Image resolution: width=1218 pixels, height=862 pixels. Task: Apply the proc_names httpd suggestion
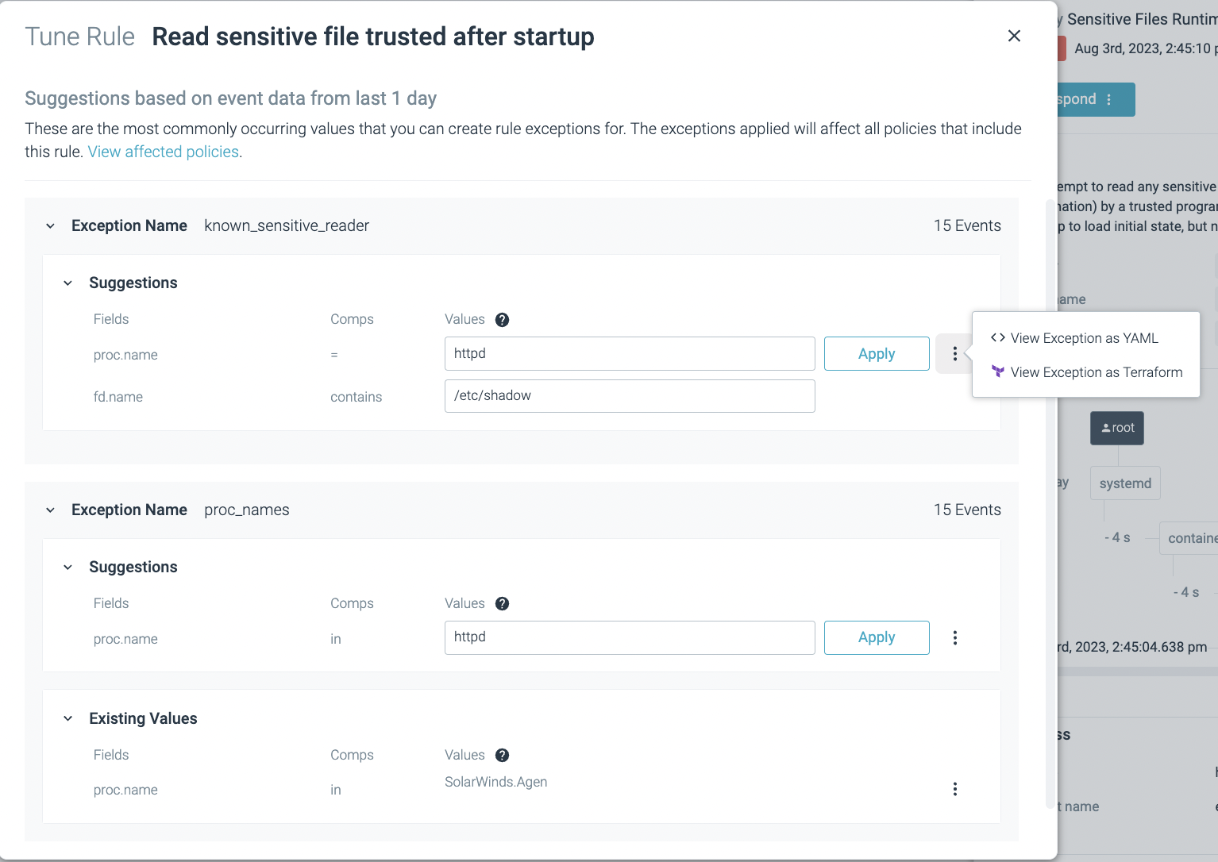[876, 637]
